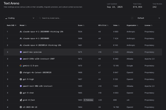Click Qwen icon beside qwen3-235b-a22b-instruct-2507
This screenshot has height=110, width=166.
(21, 59)
